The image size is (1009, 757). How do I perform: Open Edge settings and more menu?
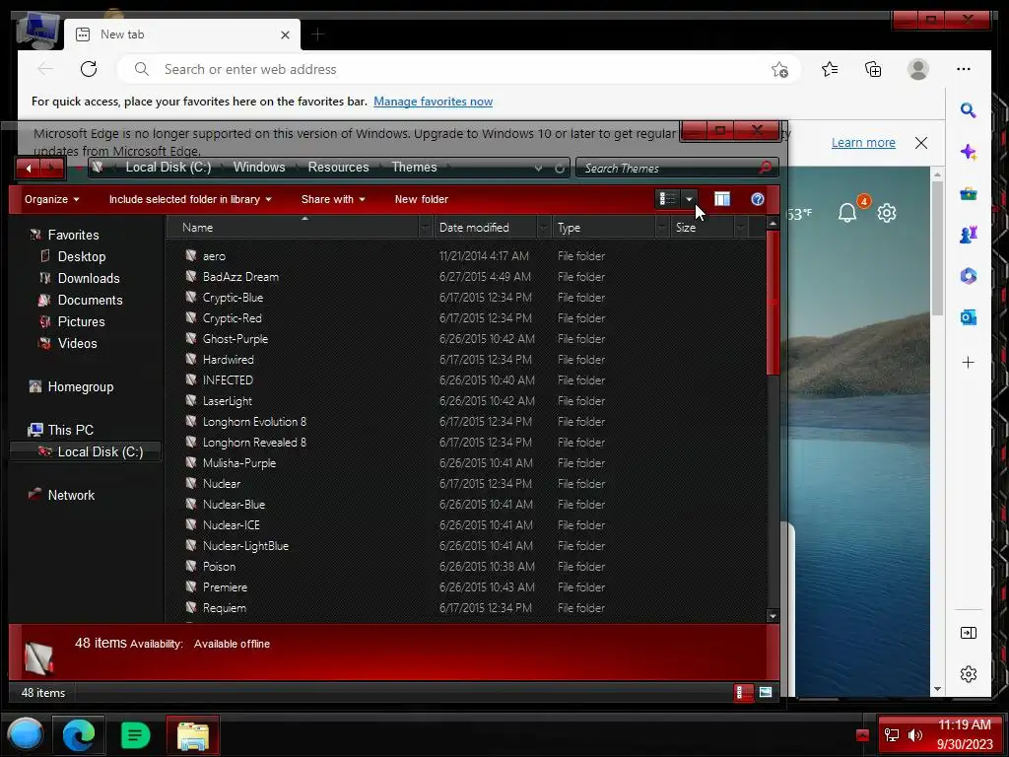coord(964,69)
